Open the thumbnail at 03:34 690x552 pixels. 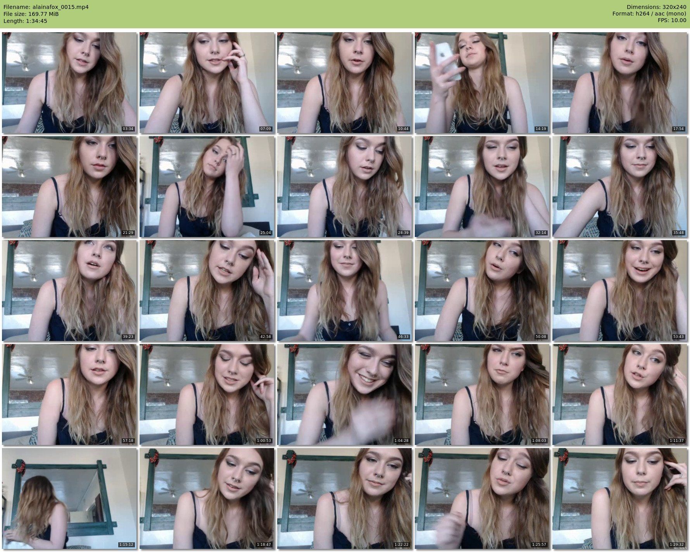click(69, 83)
